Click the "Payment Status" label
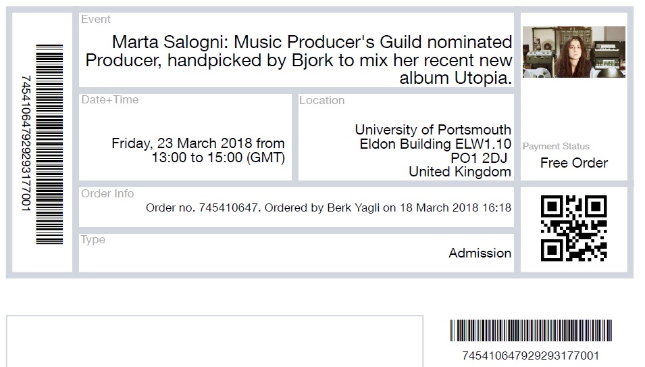The height and width of the screenshot is (367, 645). pos(556,147)
